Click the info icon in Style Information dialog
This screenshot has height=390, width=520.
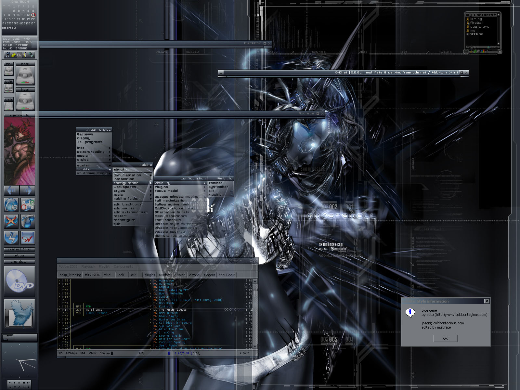coord(410,313)
